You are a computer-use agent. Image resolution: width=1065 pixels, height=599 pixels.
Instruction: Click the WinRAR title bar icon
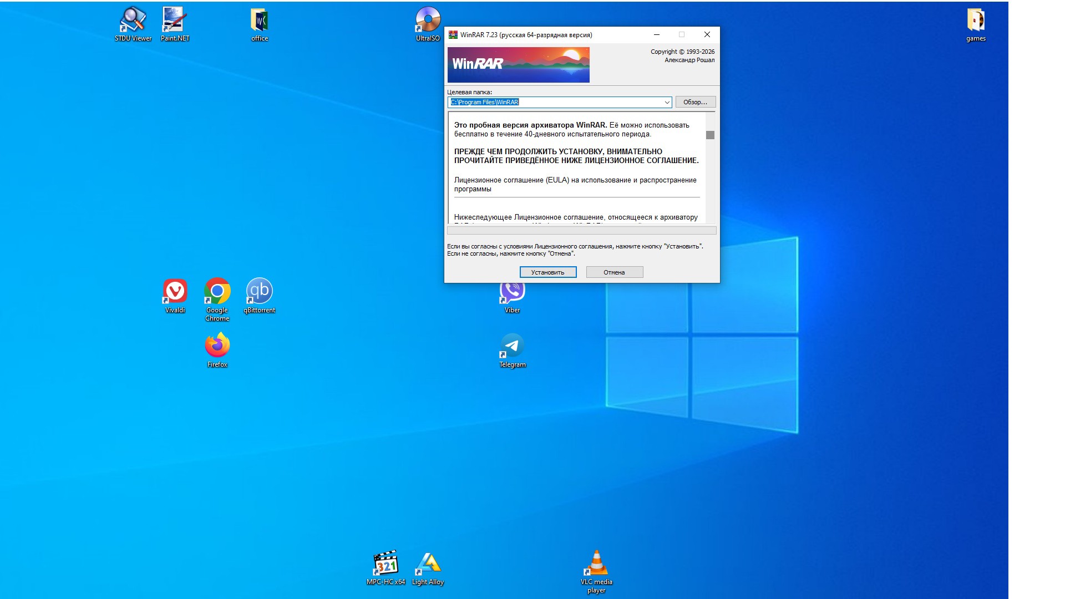[x=453, y=34]
